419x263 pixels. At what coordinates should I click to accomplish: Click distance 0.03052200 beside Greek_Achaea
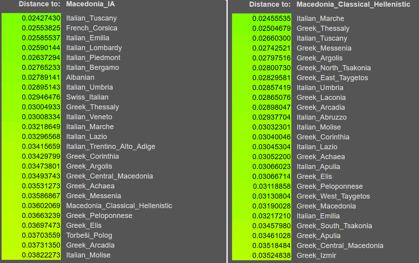[272, 157]
